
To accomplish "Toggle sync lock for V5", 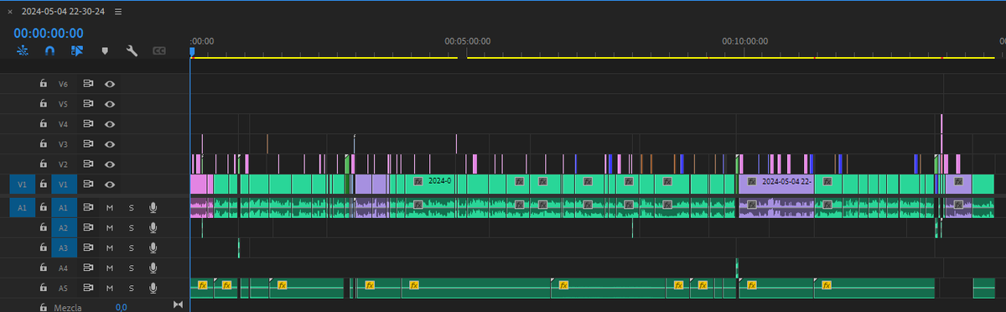I will (x=87, y=104).
